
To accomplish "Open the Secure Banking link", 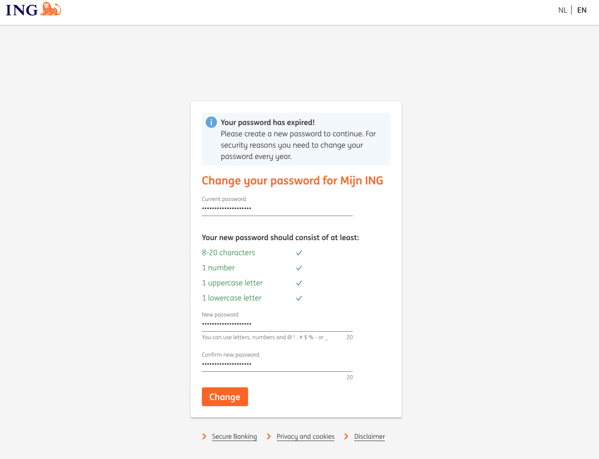I will pos(234,436).
